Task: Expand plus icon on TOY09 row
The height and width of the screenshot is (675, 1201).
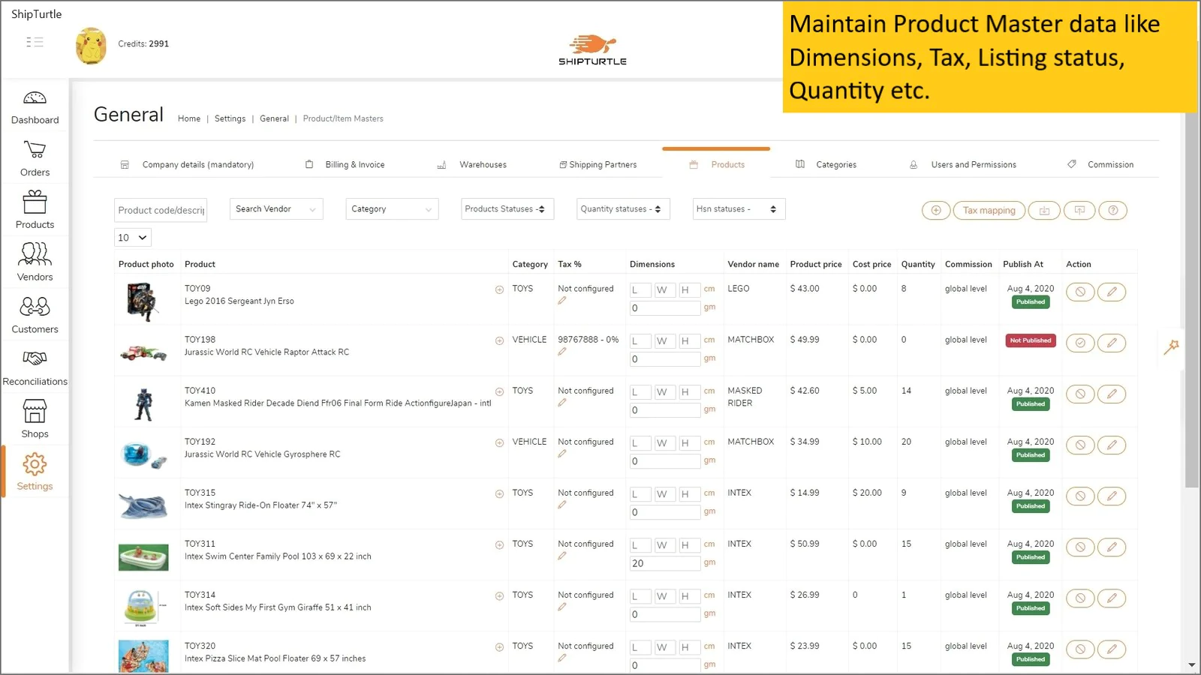Action: point(499,289)
